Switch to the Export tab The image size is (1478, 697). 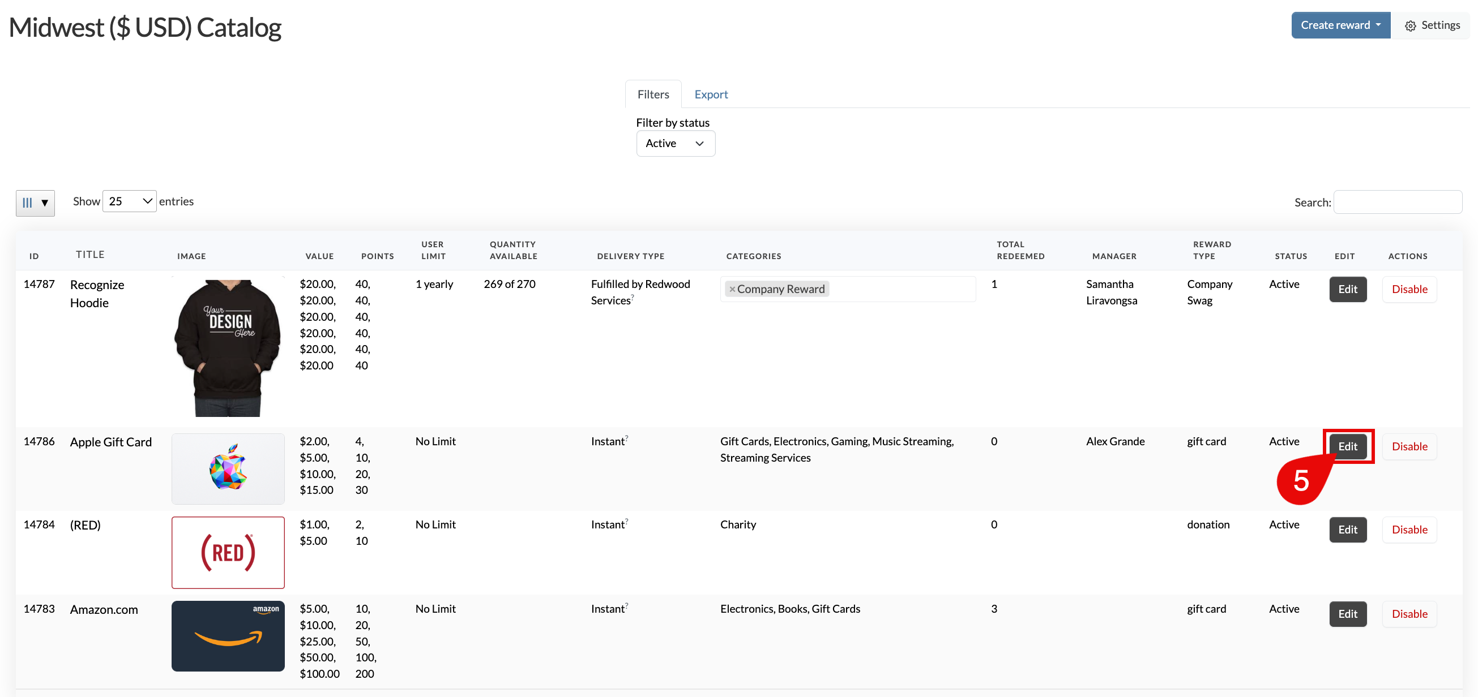[x=711, y=94]
